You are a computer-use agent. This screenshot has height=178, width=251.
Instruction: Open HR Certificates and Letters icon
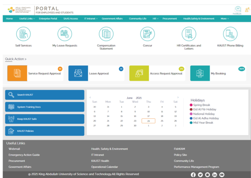point(189,34)
